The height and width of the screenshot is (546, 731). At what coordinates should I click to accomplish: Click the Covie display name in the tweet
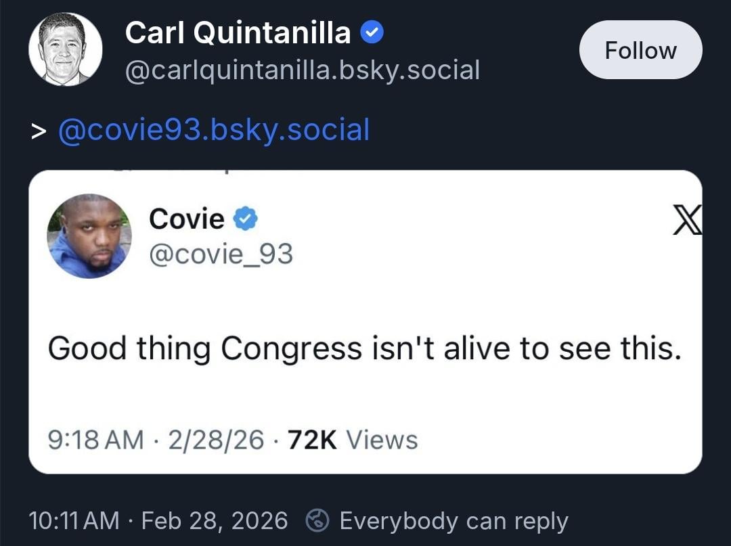click(186, 219)
